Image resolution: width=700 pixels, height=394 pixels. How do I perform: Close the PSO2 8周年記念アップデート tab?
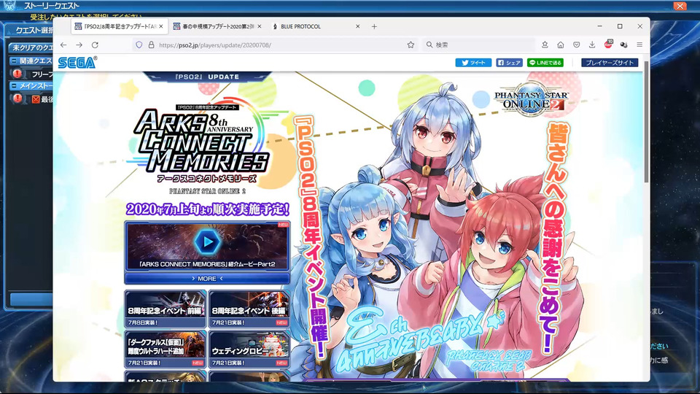coord(161,26)
